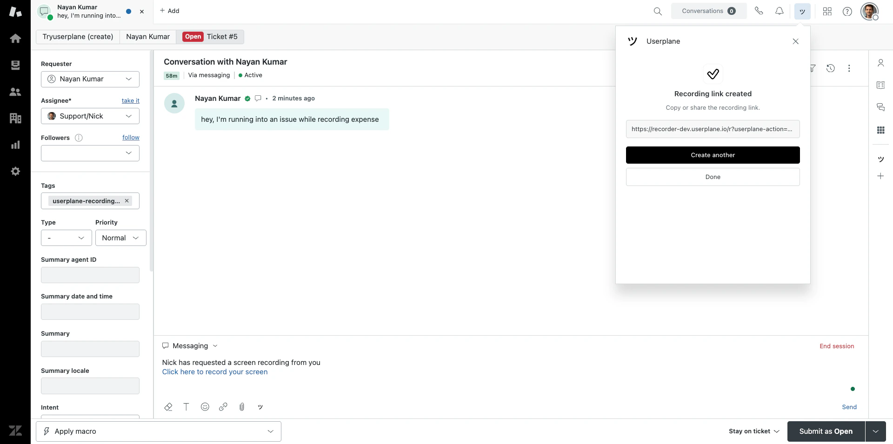Open the Messaging channel dropdown
The image size is (893, 444).
pos(190,346)
